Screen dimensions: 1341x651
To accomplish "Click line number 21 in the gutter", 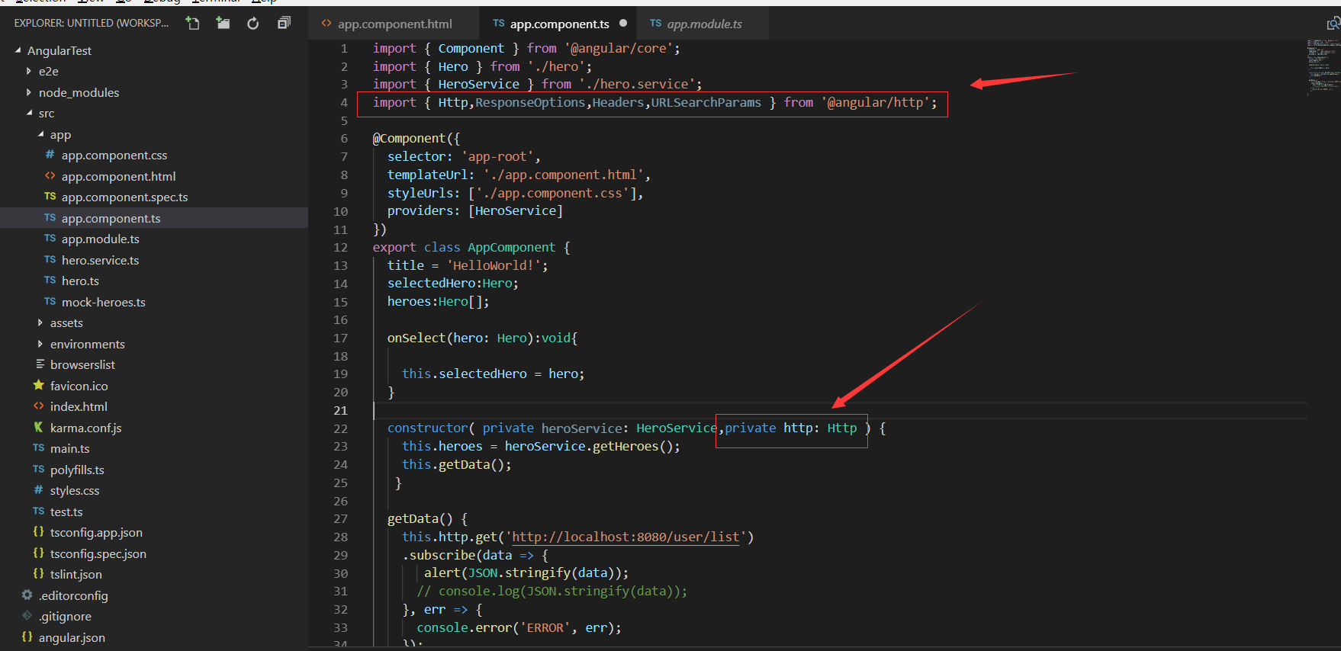I will 340,410.
